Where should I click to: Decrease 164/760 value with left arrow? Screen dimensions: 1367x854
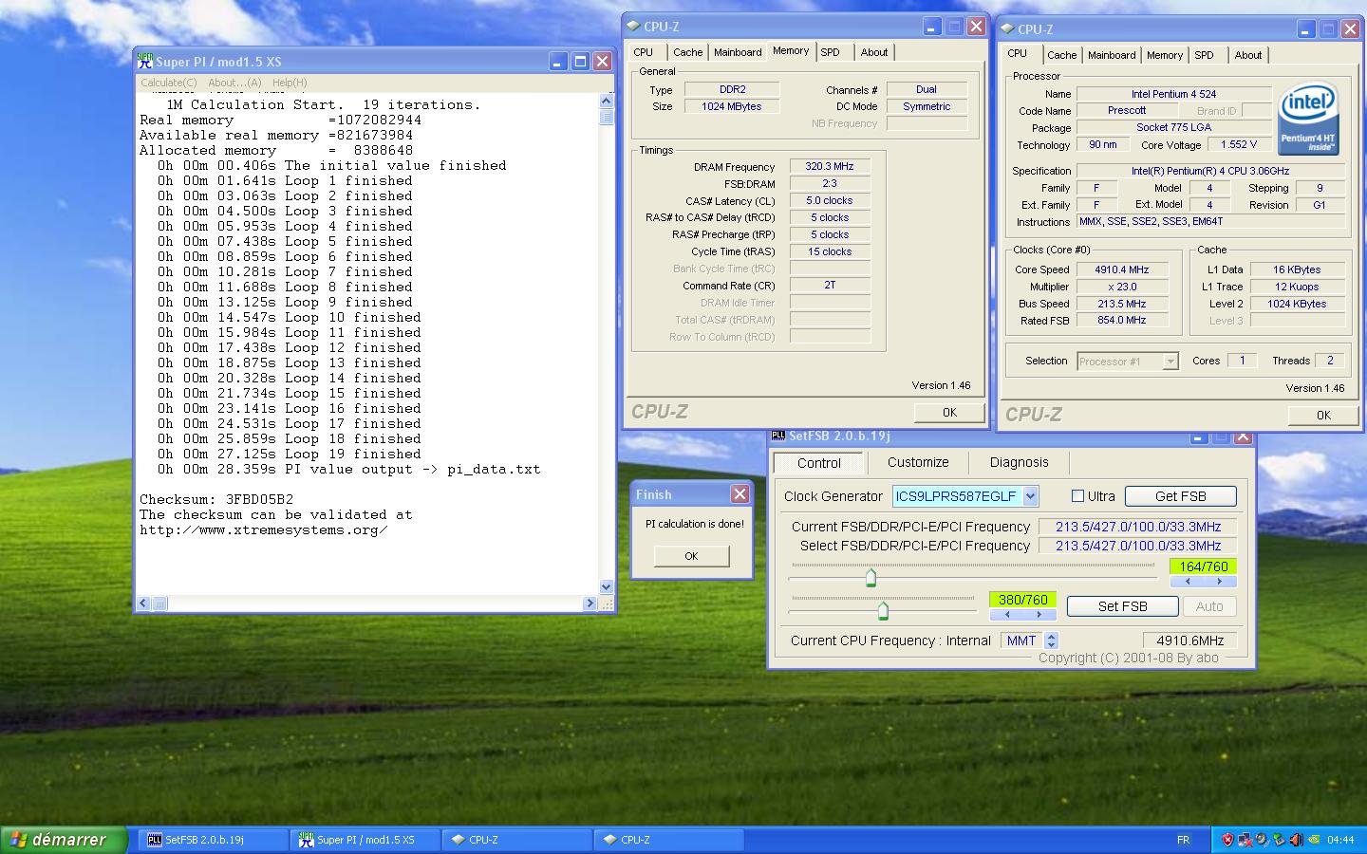click(x=1187, y=582)
